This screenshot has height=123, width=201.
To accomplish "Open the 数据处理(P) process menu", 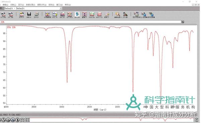I will (x=30, y=5).
